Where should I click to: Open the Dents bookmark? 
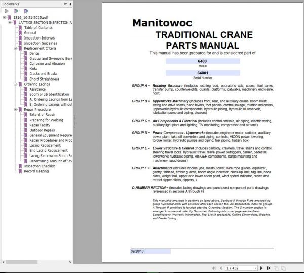click(34, 53)
